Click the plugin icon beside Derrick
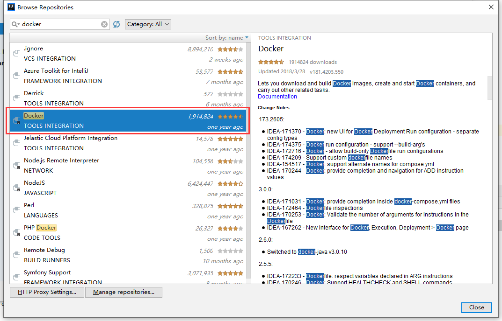 pyautogui.click(x=16, y=98)
